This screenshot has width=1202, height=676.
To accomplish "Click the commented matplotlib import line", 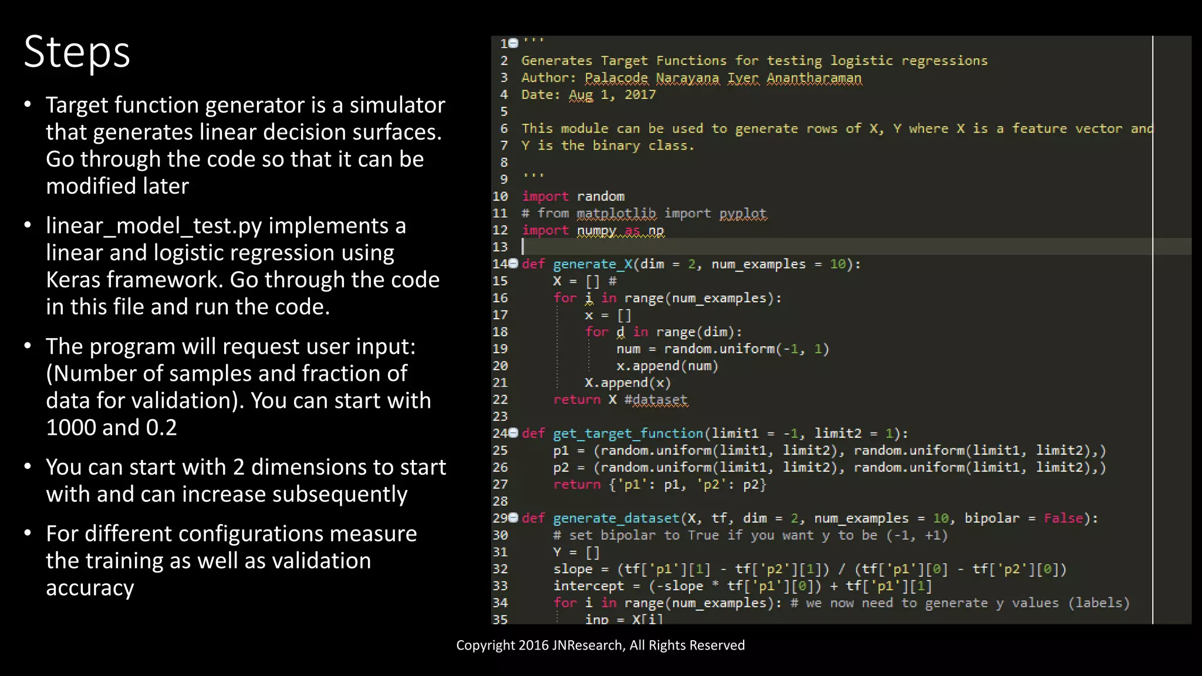I will (x=644, y=213).
